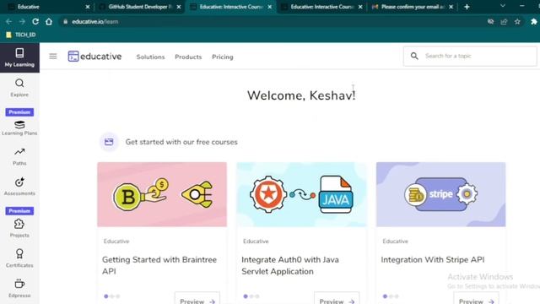540x304 pixels.
Task: Close the GitHub Student Developer tab
Action: point(179,7)
